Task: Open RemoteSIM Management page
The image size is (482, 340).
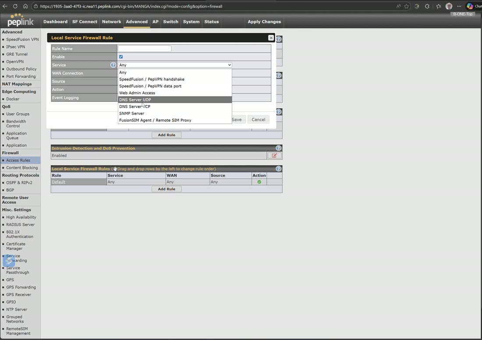Action: click(x=18, y=331)
